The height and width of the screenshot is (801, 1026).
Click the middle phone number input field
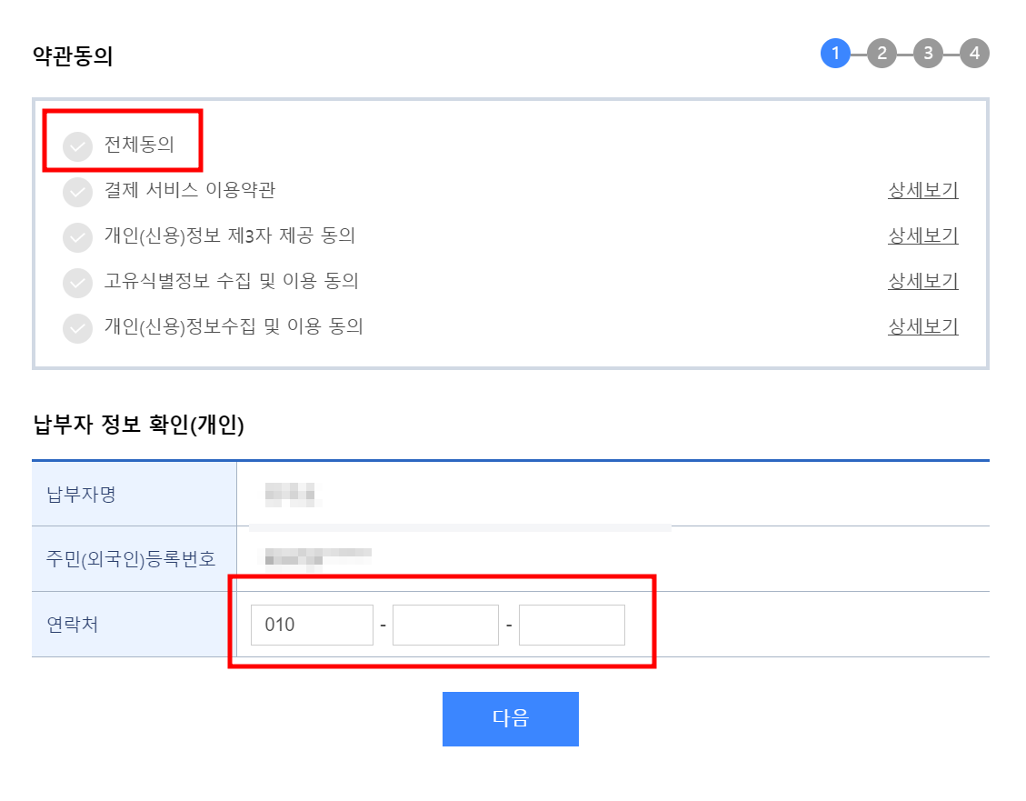pos(445,625)
